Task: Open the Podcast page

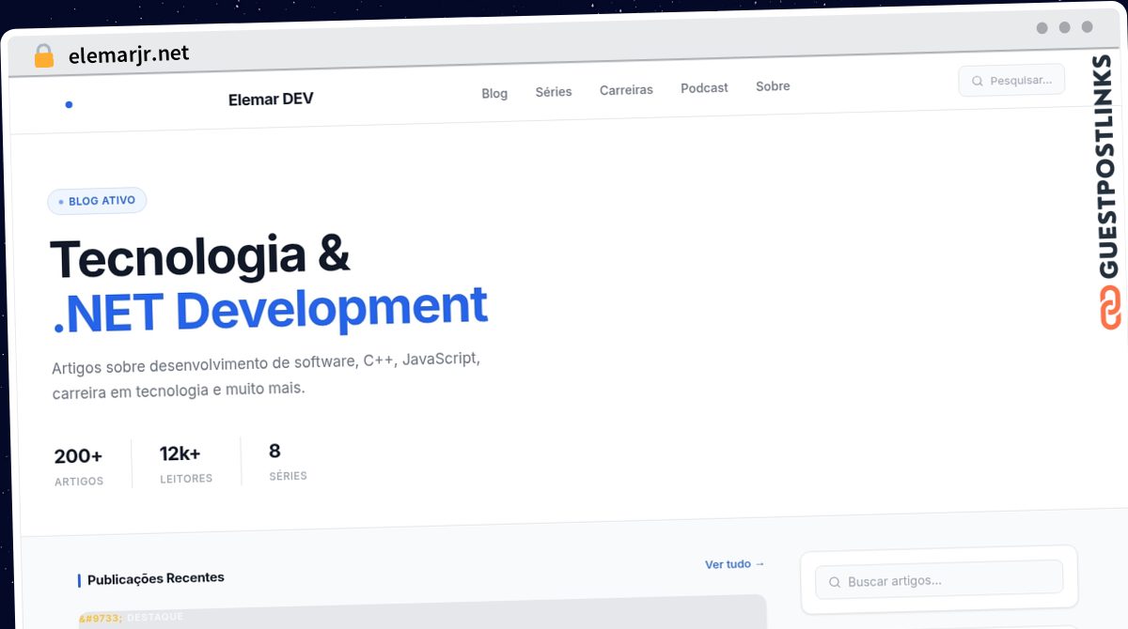Action: pyautogui.click(x=704, y=88)
